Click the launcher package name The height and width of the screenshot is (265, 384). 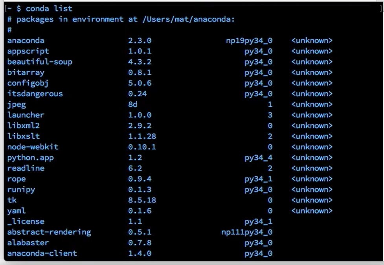(26, 115)
